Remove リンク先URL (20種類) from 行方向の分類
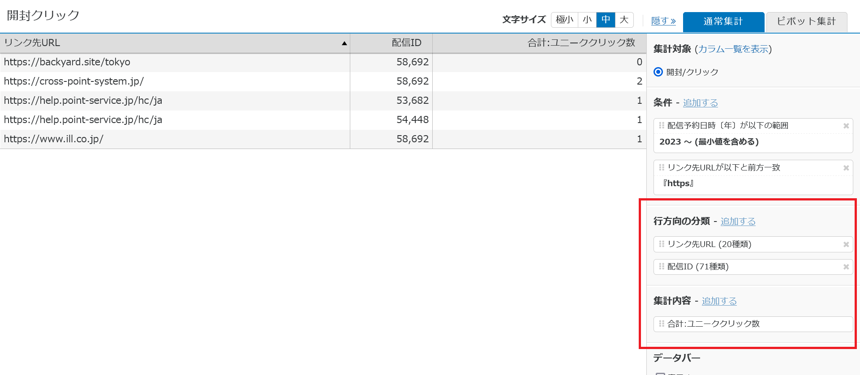This screenshot has height=375, width=860. [847, 244]
